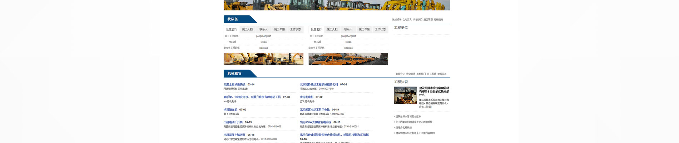Select 工作状态 tab in right team table
The width and height of the screenshot is (679, 143).
[380, 30]
